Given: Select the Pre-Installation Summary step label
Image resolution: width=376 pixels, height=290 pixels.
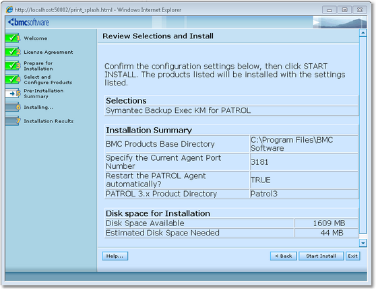Looking at the screenshot, I should pos(44,94).
